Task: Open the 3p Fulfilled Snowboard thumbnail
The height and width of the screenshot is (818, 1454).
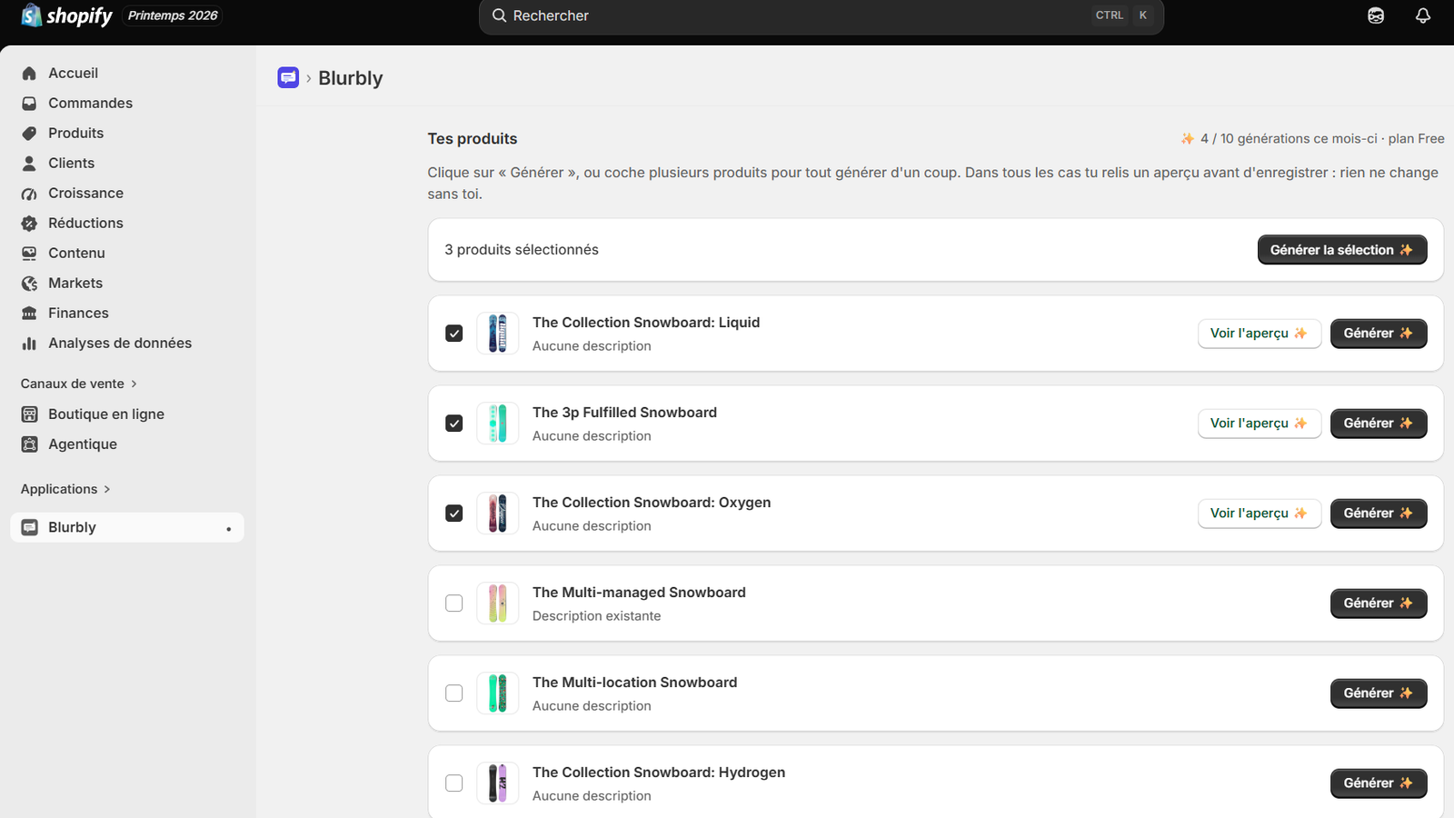Action: click(498, 424)
